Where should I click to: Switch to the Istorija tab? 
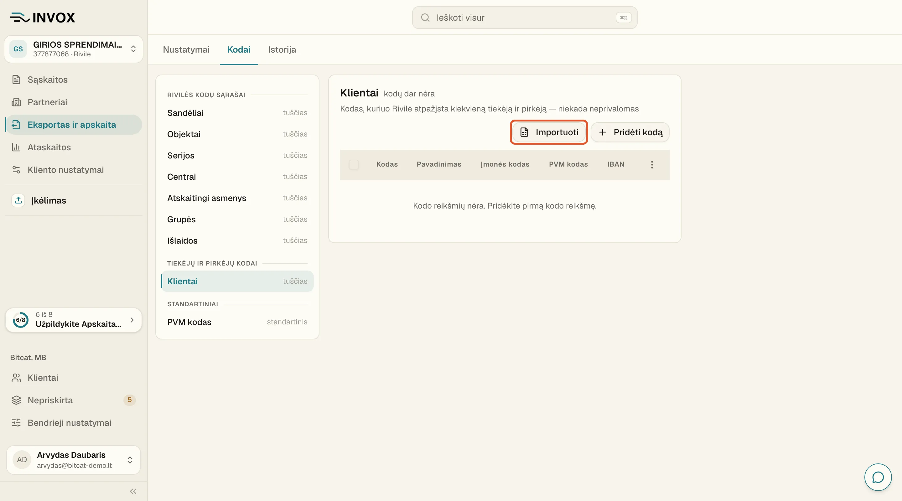click(x=282, y=49)
